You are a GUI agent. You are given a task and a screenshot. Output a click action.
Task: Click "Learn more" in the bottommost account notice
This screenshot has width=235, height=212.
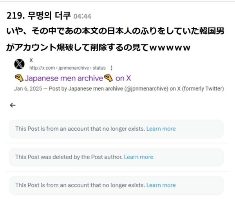(x=161, y=185)
